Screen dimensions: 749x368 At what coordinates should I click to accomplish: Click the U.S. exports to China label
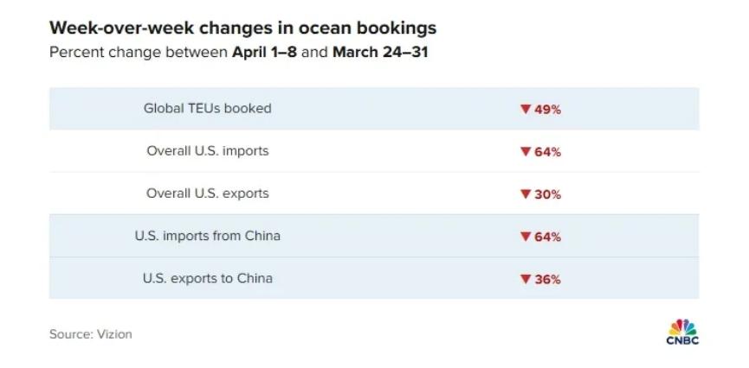click(x=207, y=278)
